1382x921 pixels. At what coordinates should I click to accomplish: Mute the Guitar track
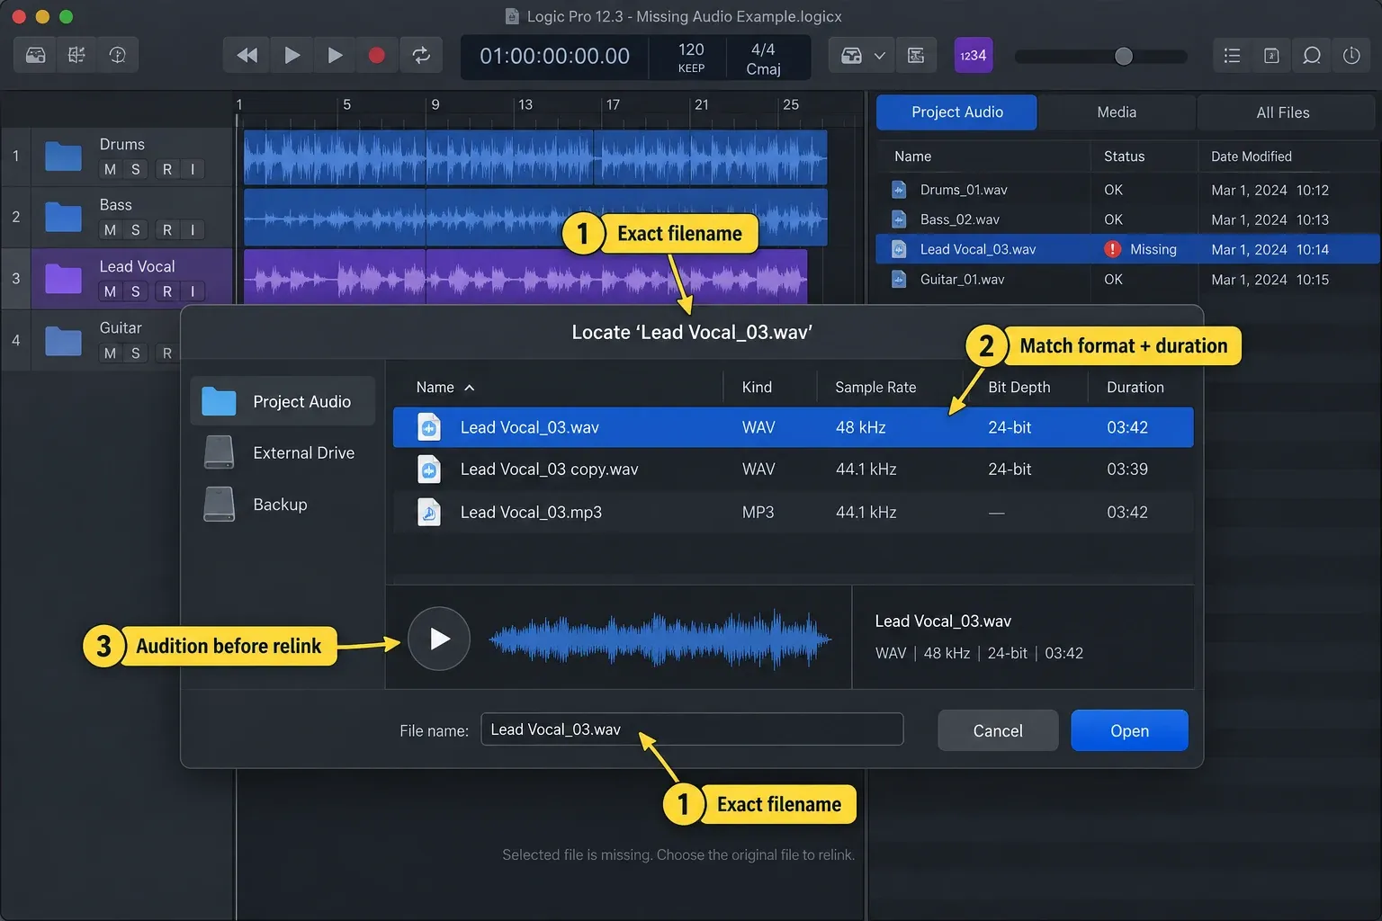tap(110, 353)
